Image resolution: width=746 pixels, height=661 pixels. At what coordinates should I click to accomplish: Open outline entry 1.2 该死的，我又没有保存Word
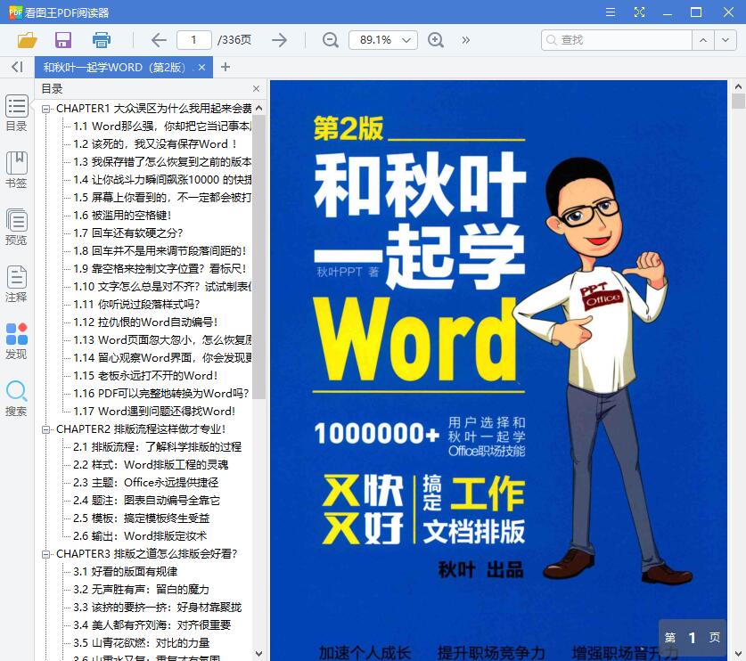[154, 144]
